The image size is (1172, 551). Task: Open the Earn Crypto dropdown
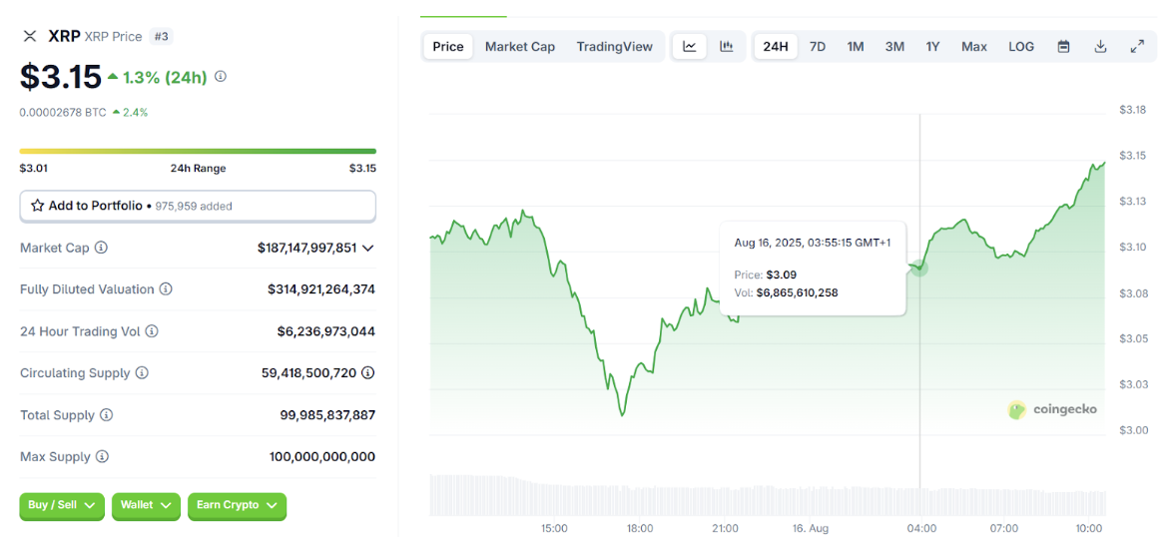[x=237, y=505]
